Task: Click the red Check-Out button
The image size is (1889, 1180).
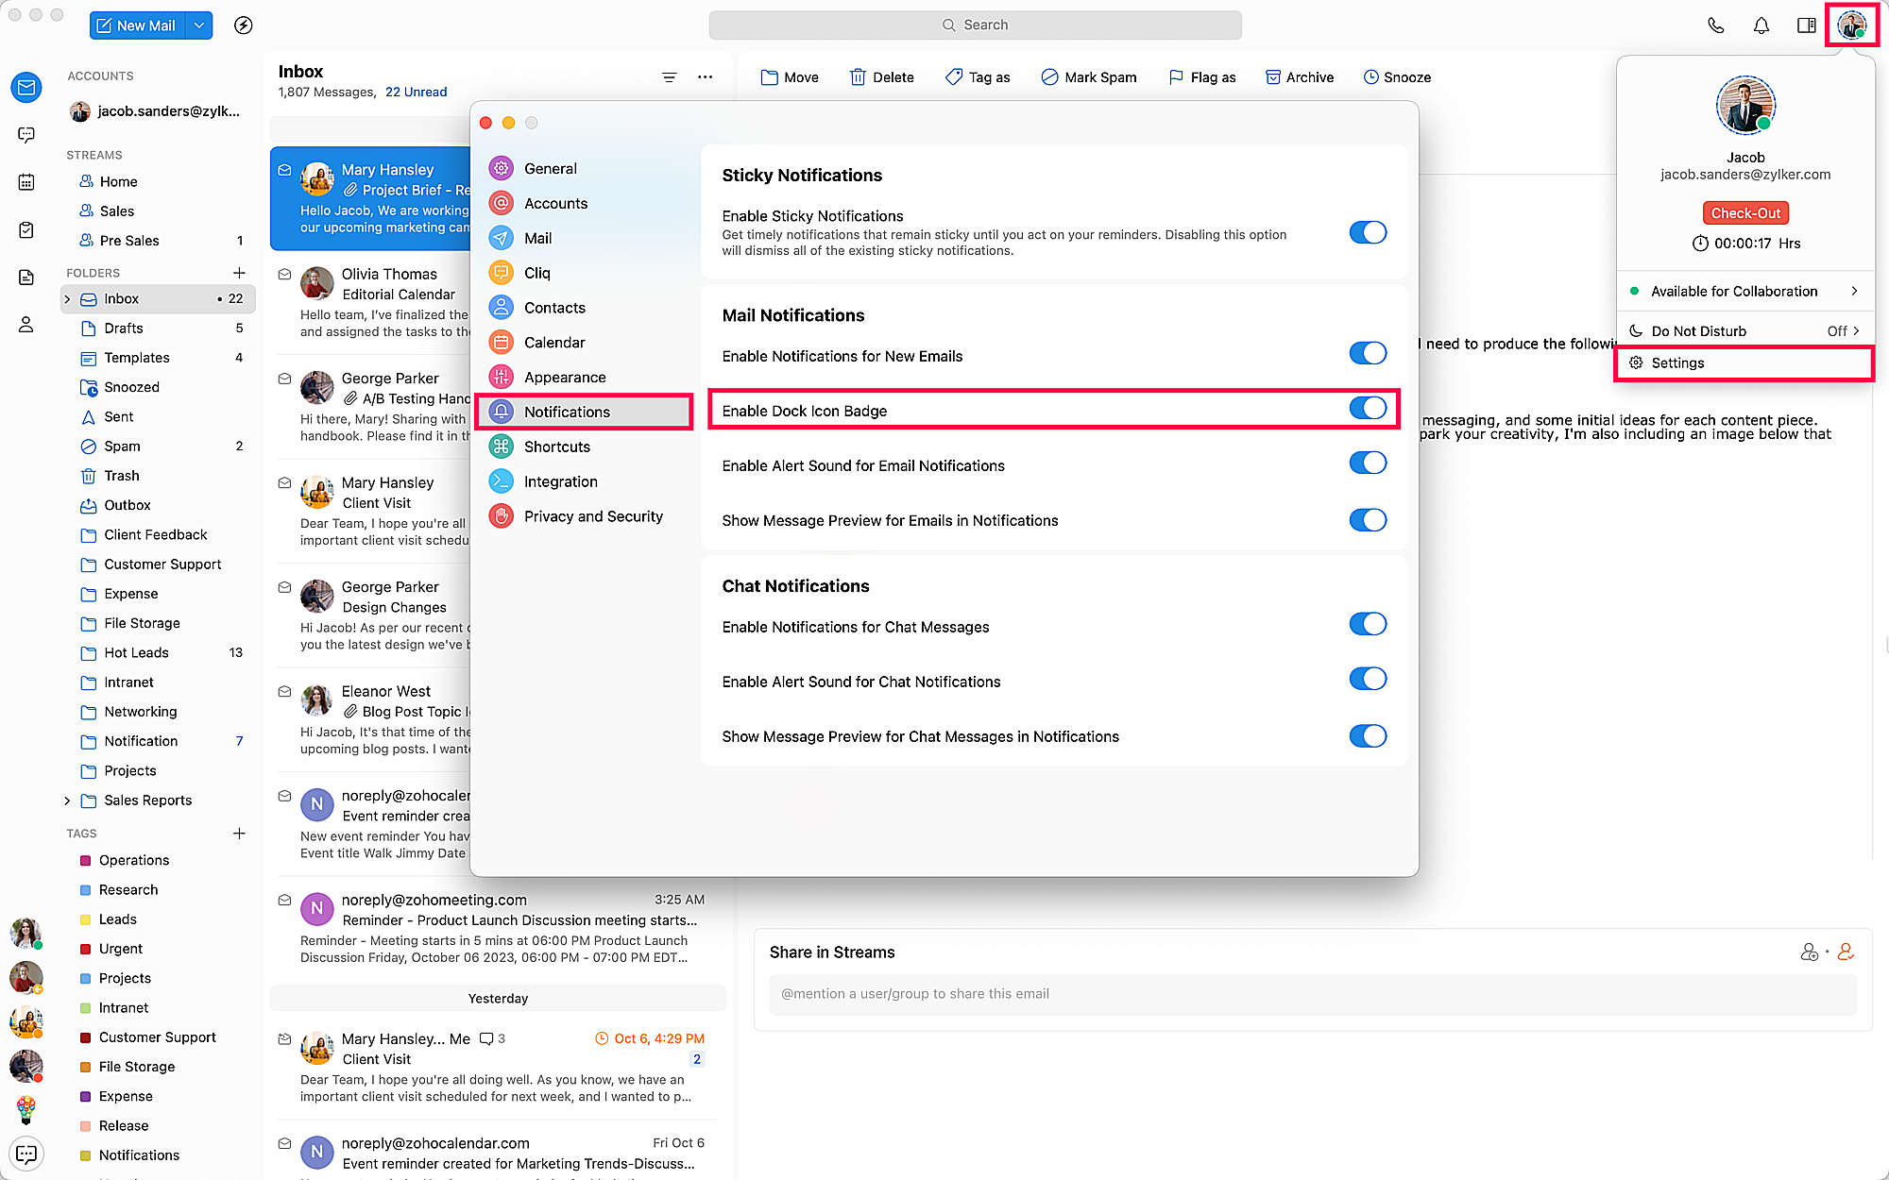Action: click(1744, 213)
